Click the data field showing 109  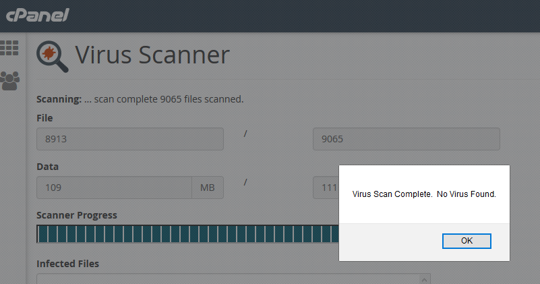point(115,188)
